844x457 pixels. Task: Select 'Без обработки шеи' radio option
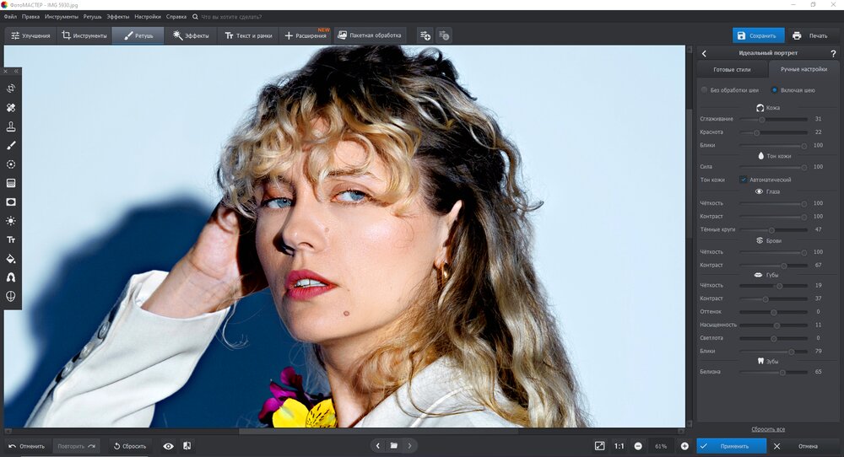coord(705,89)
